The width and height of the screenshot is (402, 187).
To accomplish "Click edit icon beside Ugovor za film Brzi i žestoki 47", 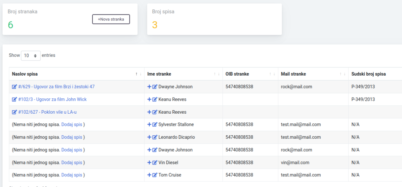I will [15, 87].
